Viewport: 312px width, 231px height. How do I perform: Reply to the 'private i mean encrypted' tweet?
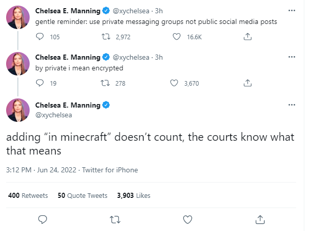pos(40,84)
